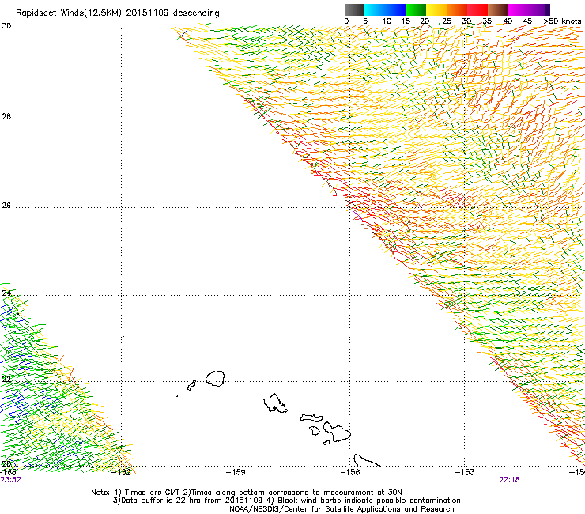585x514 pixels.
Task: Click the Maui island outline
Action: [337, 432]
